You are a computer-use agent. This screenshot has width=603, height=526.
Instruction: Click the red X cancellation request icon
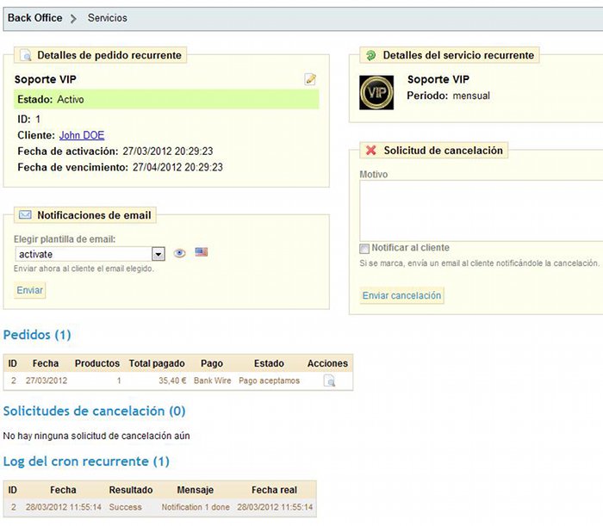pyautogui.click(x=371, y=150)
